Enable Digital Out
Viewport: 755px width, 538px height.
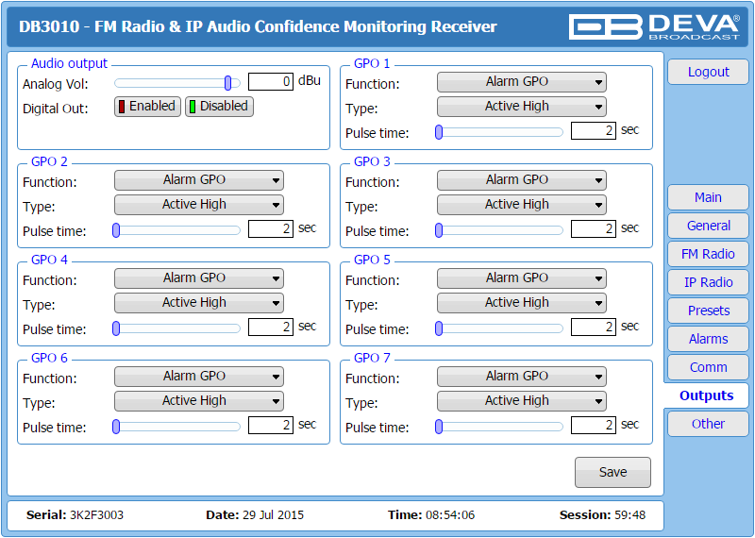click(x=147, y=107)
